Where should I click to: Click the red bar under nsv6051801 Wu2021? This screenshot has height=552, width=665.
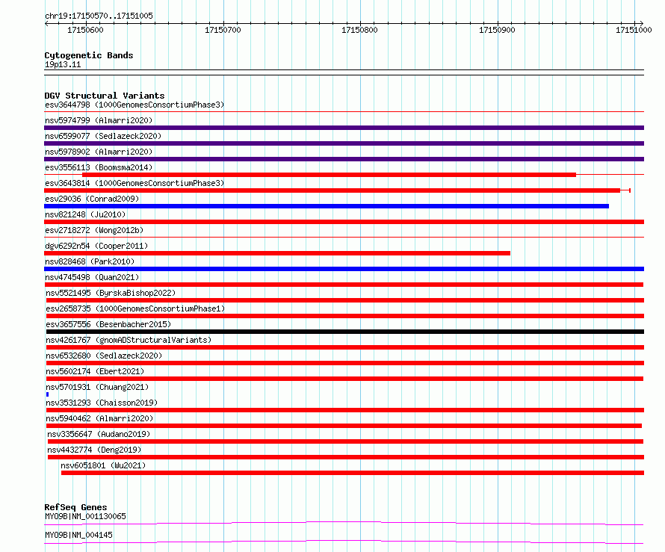[353, 473]
